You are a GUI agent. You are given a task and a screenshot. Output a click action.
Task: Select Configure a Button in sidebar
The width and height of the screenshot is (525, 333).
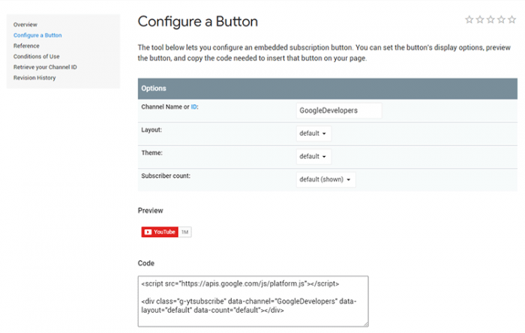[37, 35]
